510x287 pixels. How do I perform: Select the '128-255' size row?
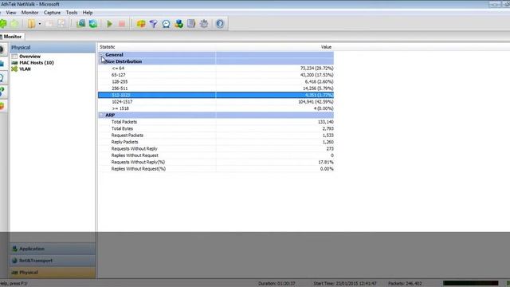(216, 81)
